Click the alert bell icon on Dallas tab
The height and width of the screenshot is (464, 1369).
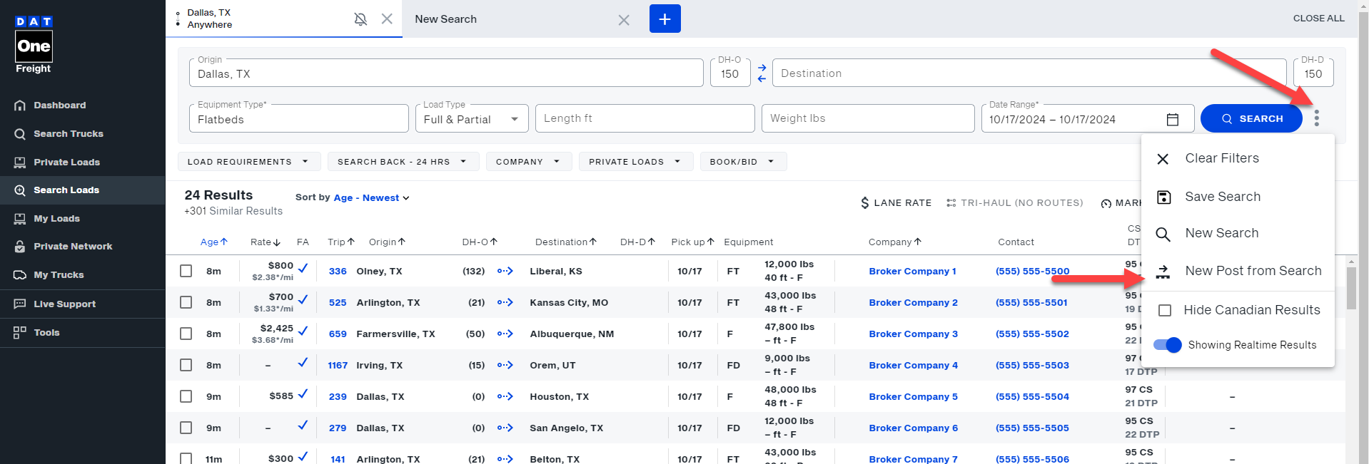[x=360, y=19]
